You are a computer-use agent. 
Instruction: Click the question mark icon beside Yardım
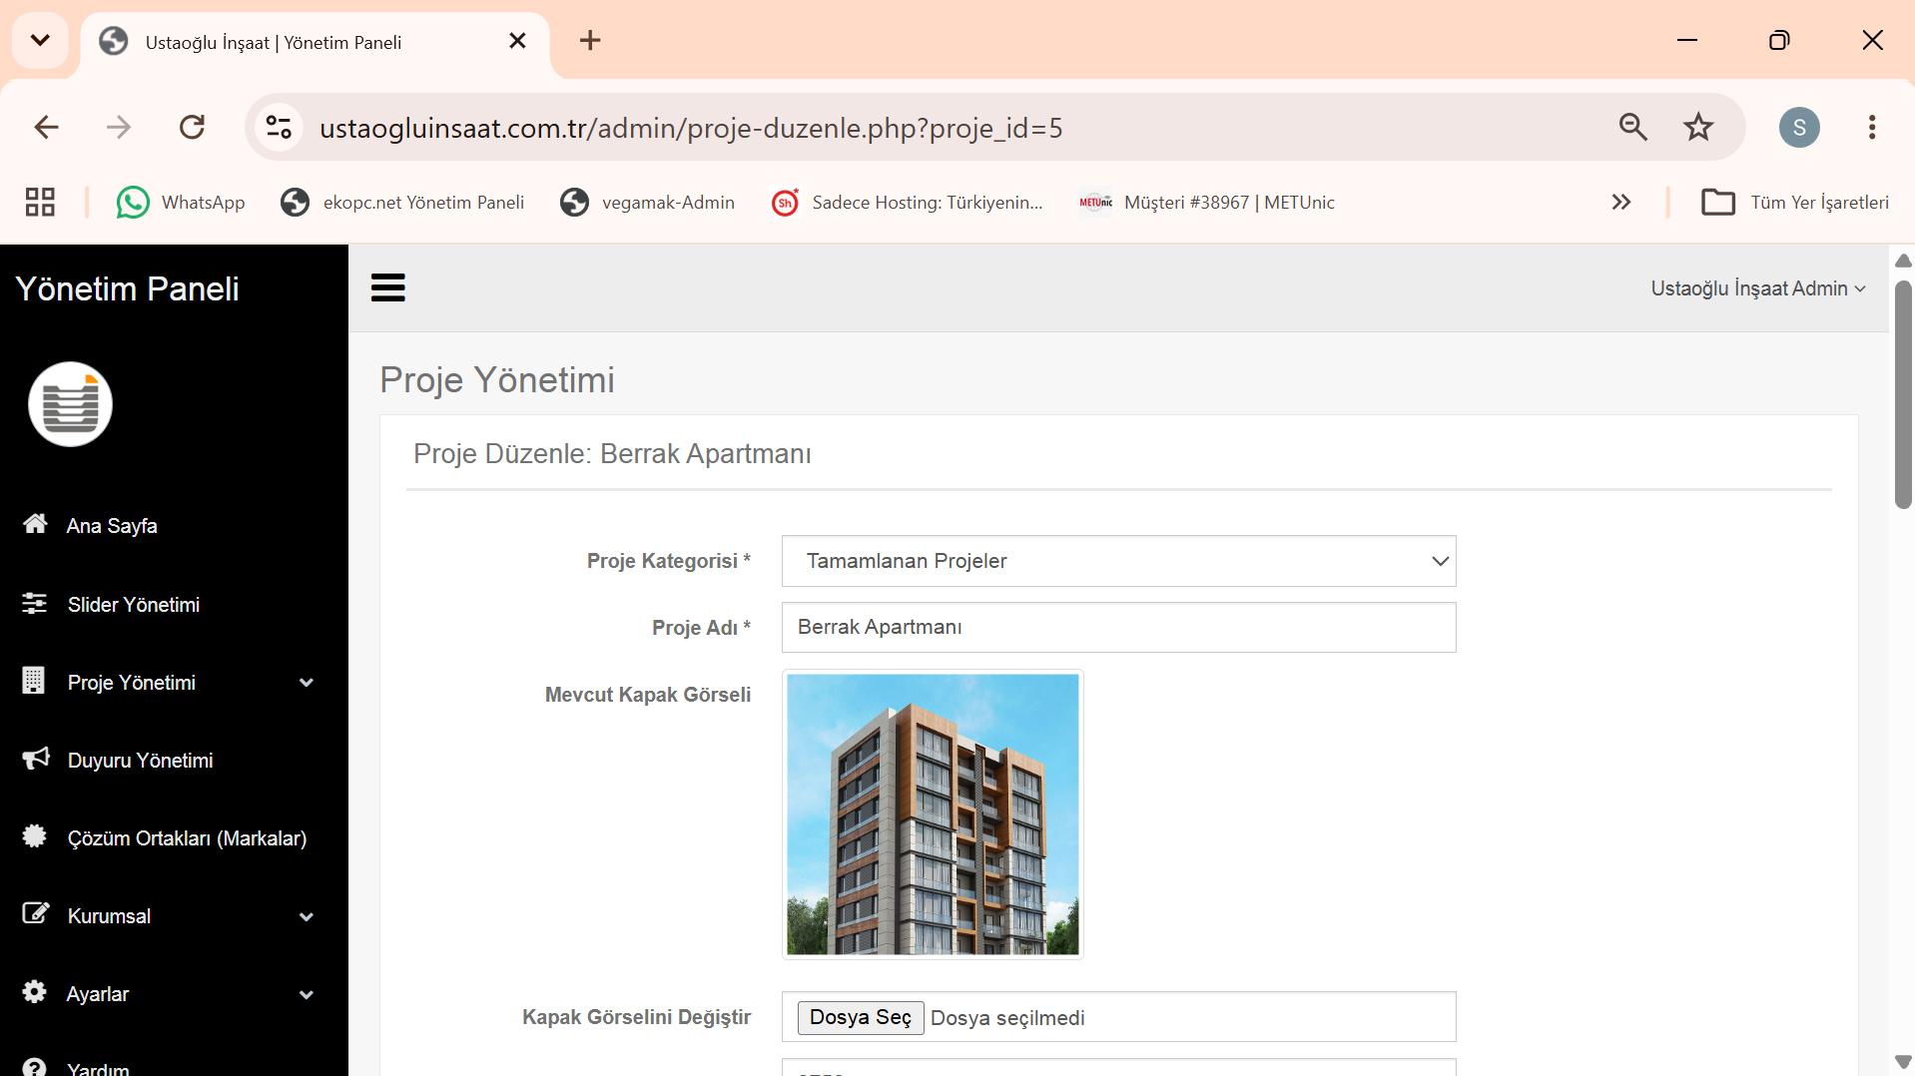click(35, 1067)
